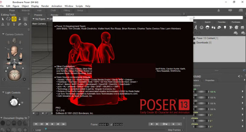This screenshot has width=246, height=132.
Task: Open the Camera Controls panel options menu
Action: (29, 30)
